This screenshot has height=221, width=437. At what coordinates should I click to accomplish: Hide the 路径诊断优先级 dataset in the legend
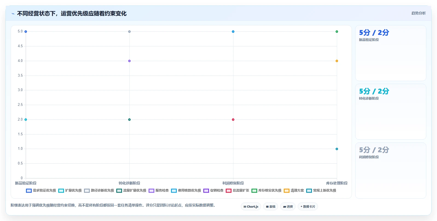99,190
